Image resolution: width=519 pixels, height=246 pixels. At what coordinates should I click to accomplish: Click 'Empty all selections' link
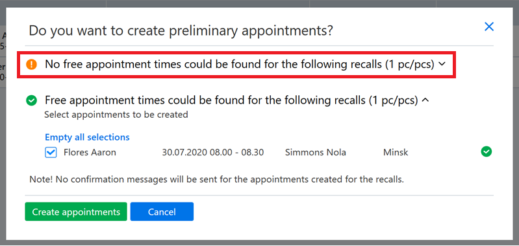pos(87,137)
